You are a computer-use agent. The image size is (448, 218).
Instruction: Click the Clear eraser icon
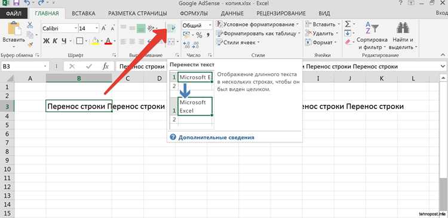[348, 42]
